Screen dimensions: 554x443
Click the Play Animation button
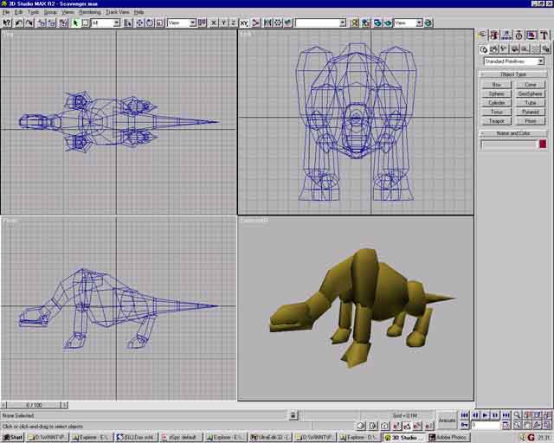pos(485,415)
